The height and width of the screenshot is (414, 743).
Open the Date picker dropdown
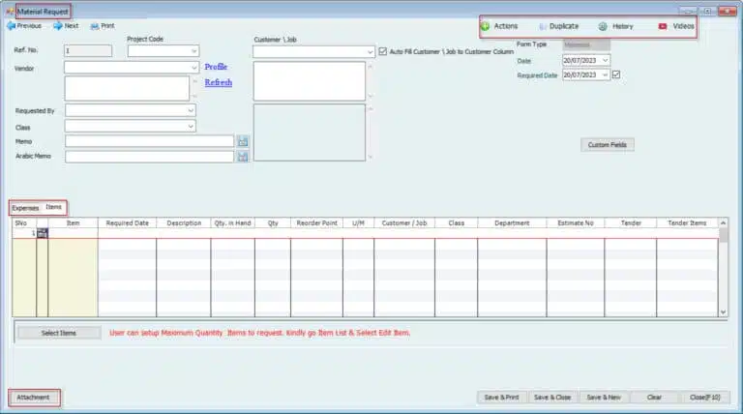pos(605,61)
